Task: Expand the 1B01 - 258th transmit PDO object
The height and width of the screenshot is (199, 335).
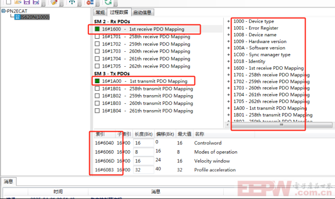Action: [x=228, y=114]
